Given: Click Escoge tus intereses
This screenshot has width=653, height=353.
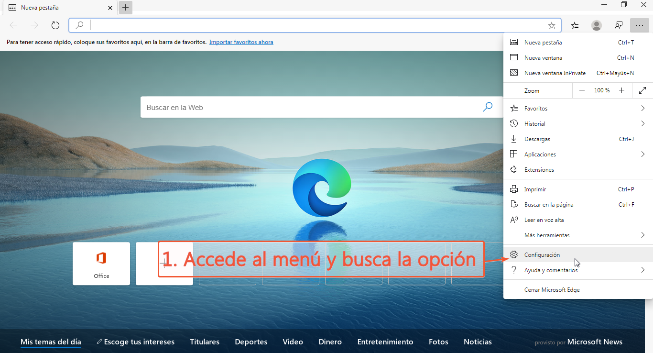Looking at the screenshot, I should pos(135,342).
